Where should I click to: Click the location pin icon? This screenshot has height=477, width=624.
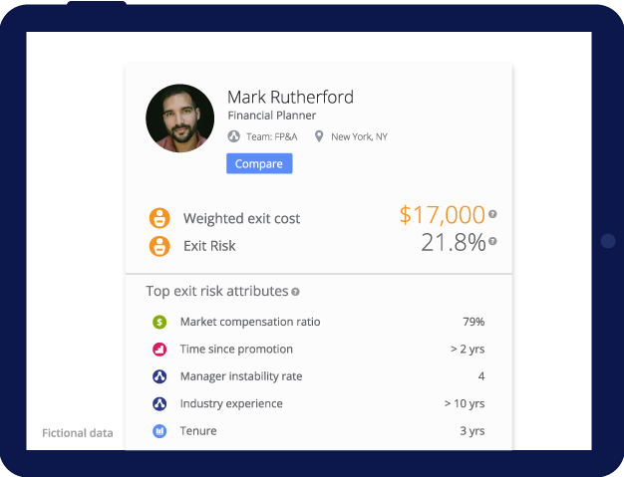[x=319, y=136]
